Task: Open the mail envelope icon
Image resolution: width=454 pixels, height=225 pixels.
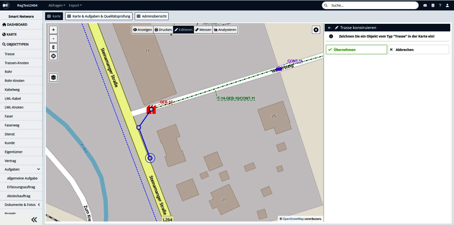Action: click(x=425, y=5)
